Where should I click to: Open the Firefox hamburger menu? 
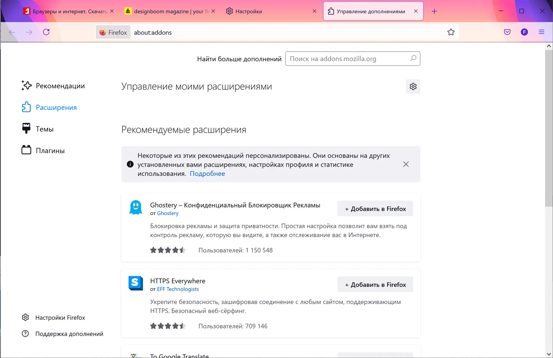[x=542, y=32]
